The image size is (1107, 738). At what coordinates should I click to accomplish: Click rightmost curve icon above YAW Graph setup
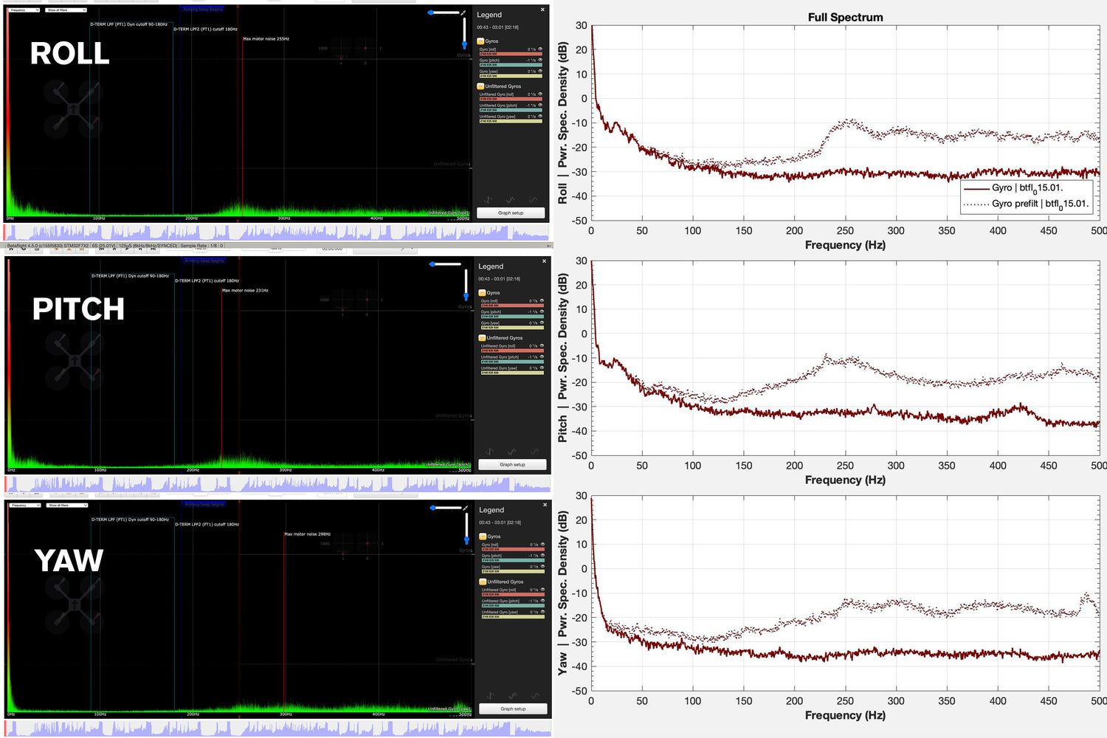tap(536, 696)
